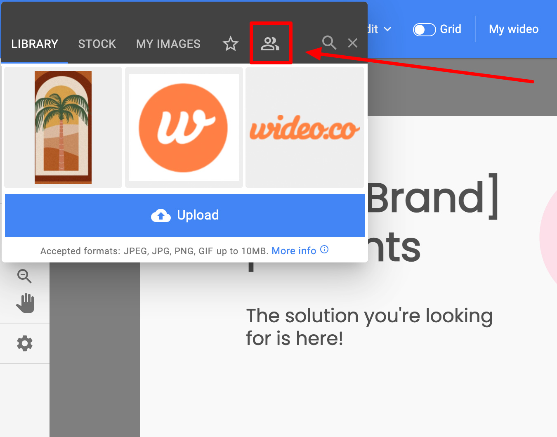Open the MY IMAGES tab
Viewport: 557px width, 437px height.
tap(168, 44)
